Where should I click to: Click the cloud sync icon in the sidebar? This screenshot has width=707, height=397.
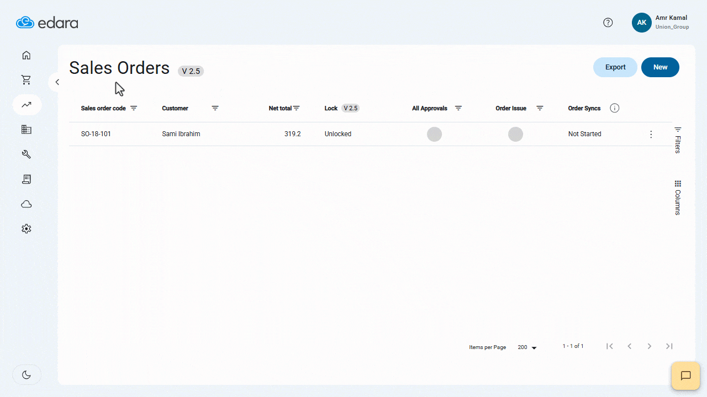click(26, 204)
